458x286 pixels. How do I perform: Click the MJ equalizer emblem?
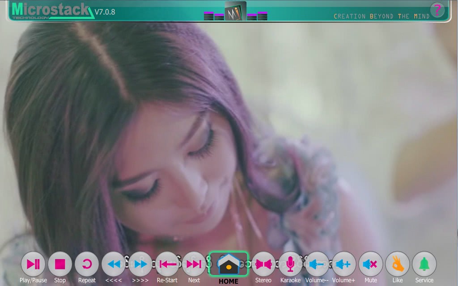coord(235,11)
